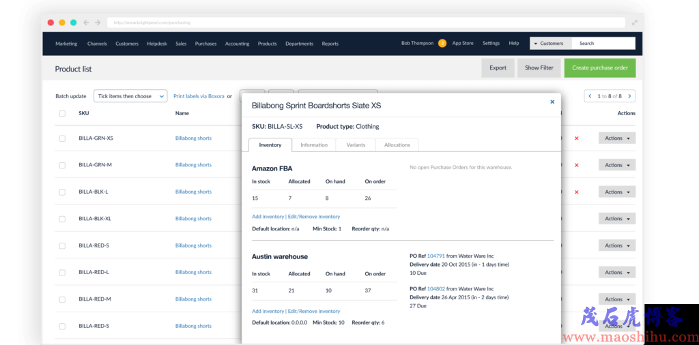
Task: Tick the checkbox for BILLA-RED-L
Action: pos(62,273)
